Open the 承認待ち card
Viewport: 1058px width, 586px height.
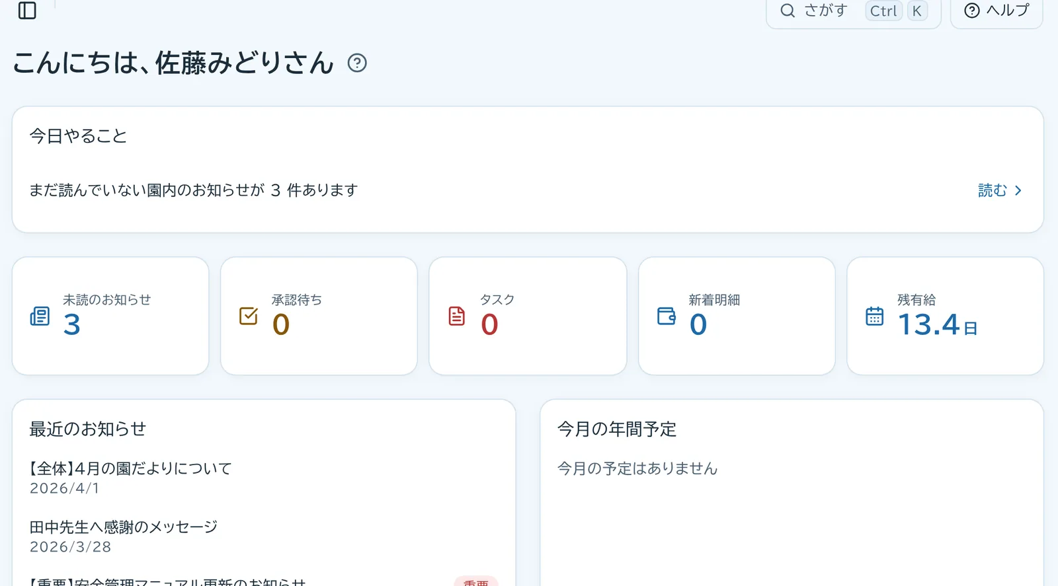[x=319, y=316]
